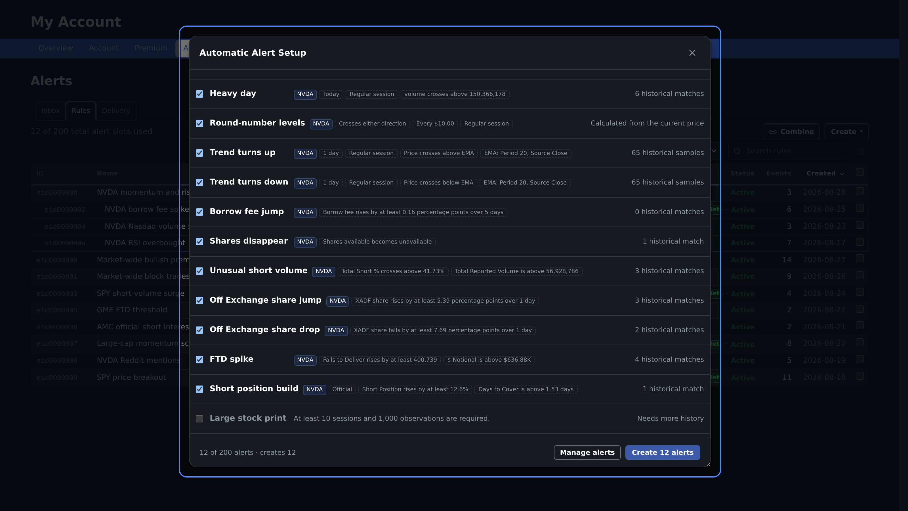Toggle Off Exchange share jump checkbox
The width and height of the screenshot is (908, 511).
(x=199, y=300)
